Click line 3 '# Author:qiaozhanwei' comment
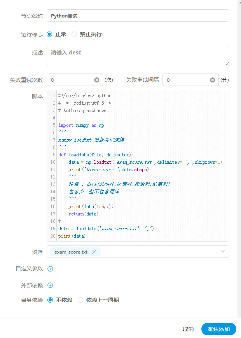This screenshot has height=338, width=241. pyautogui.click(x=84, y=110)
